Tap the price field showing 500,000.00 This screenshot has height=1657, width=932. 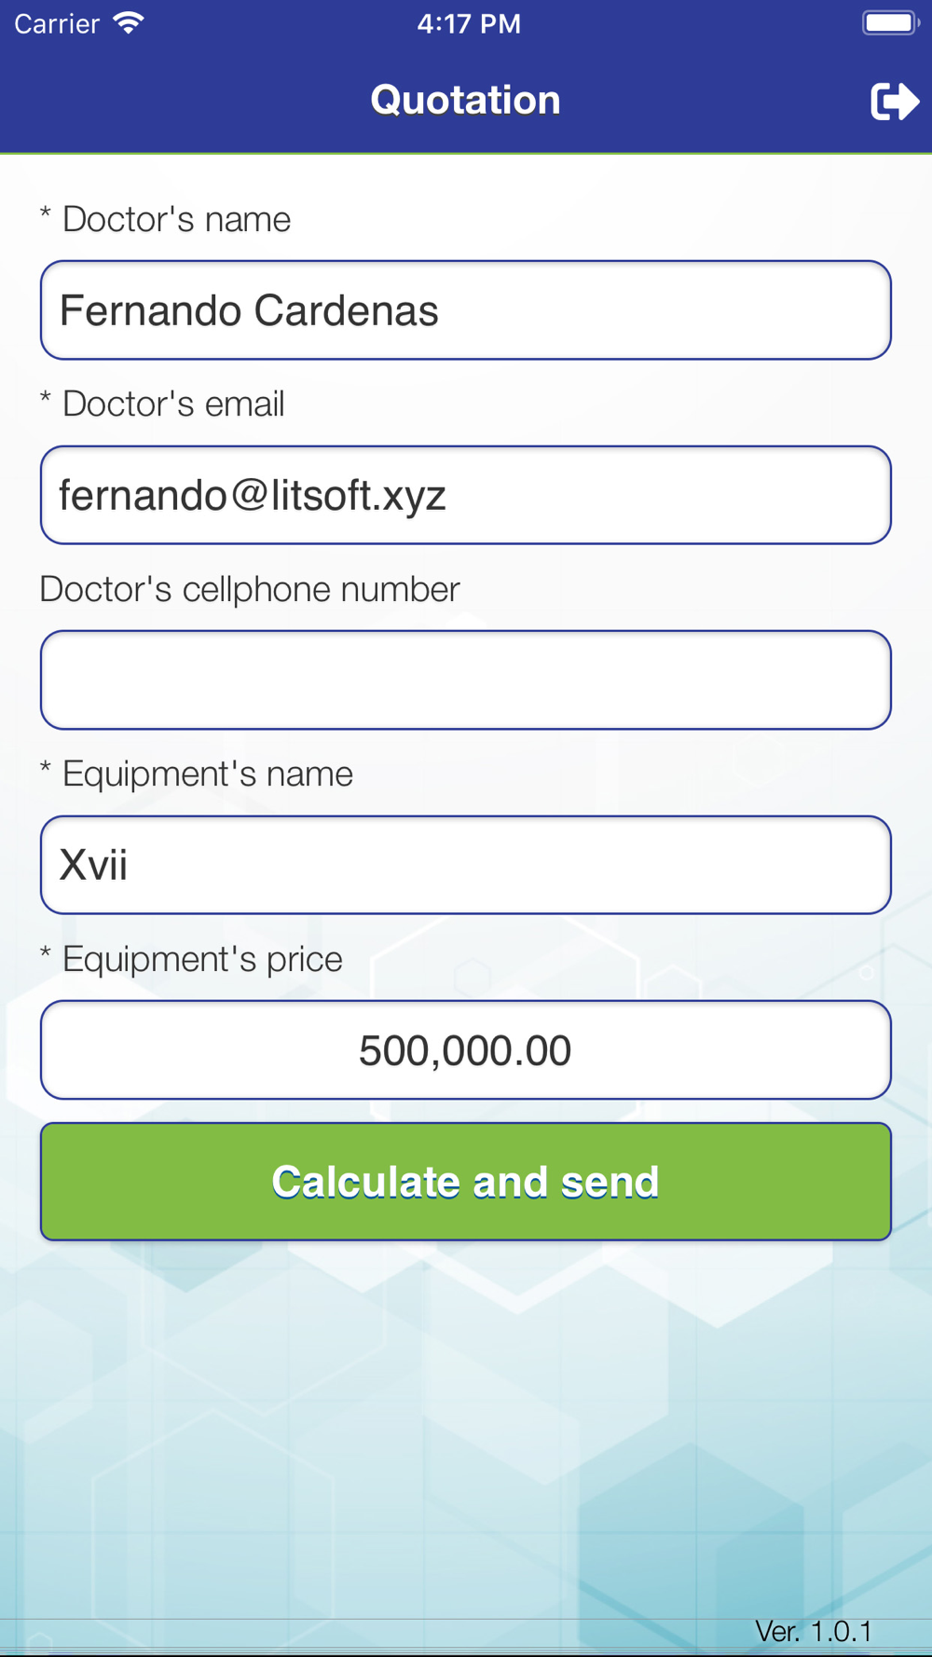tap(465, 1050)
